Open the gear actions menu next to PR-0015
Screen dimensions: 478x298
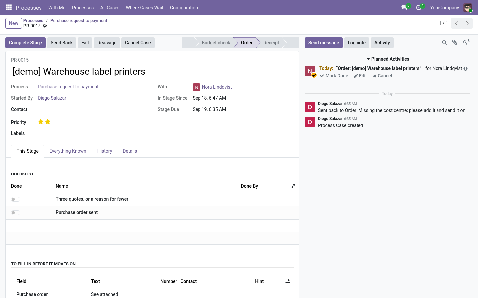point(45,26)
